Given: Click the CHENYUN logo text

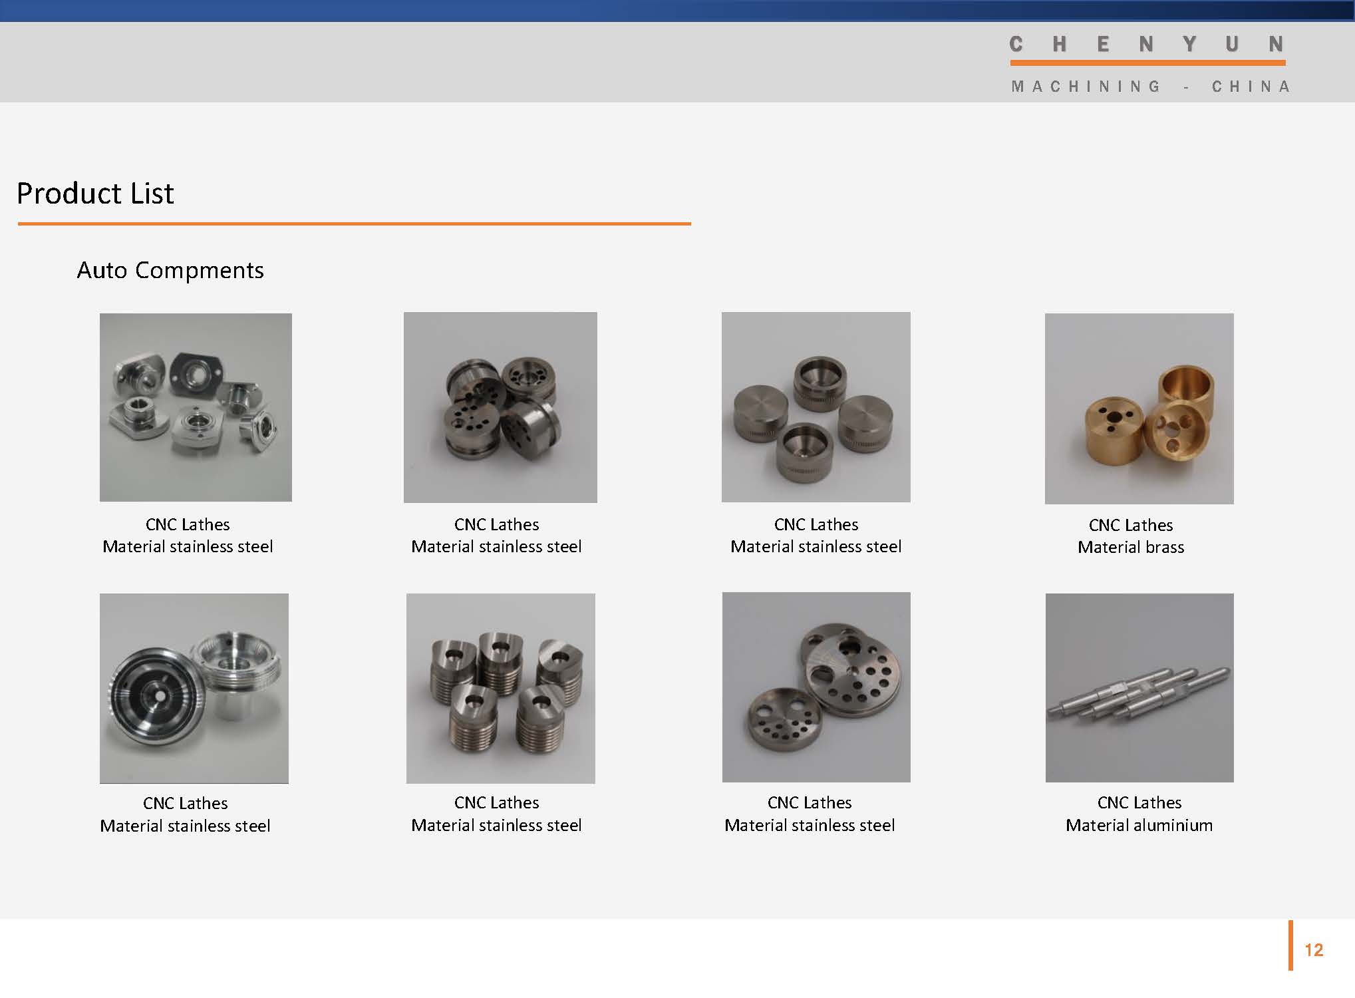Looking at the screenshot, I should 1147,45.
